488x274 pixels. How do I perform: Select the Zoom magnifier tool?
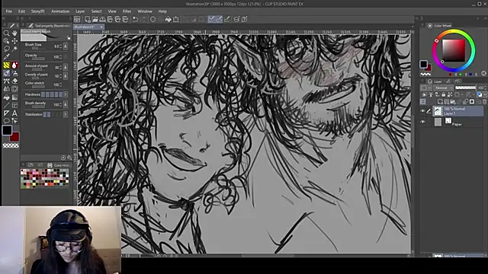click(6, 33)
